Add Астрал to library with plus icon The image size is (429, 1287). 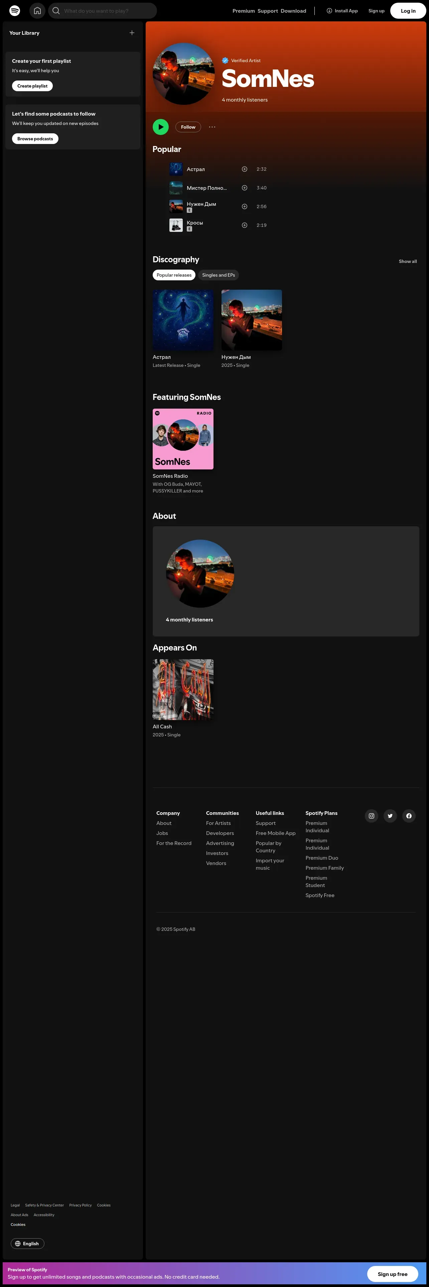(245, 169)
